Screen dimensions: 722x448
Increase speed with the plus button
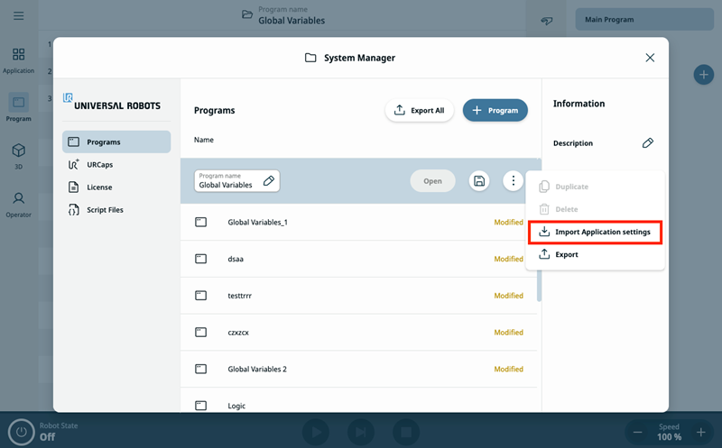701,433
